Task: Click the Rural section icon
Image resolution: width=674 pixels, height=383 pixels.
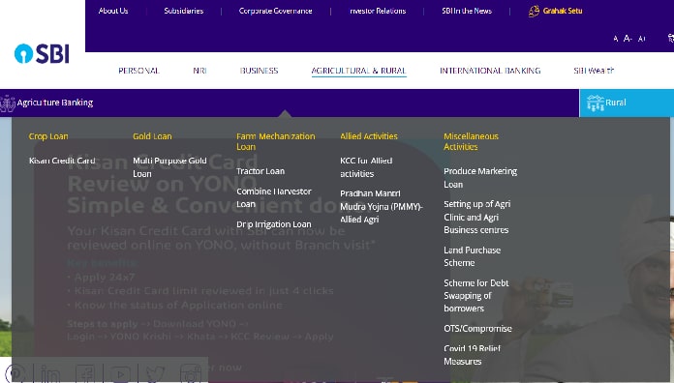Action: (596, 103)
